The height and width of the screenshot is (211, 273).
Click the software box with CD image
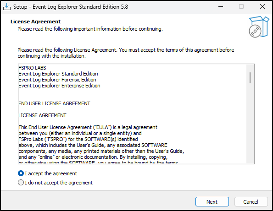259,27
